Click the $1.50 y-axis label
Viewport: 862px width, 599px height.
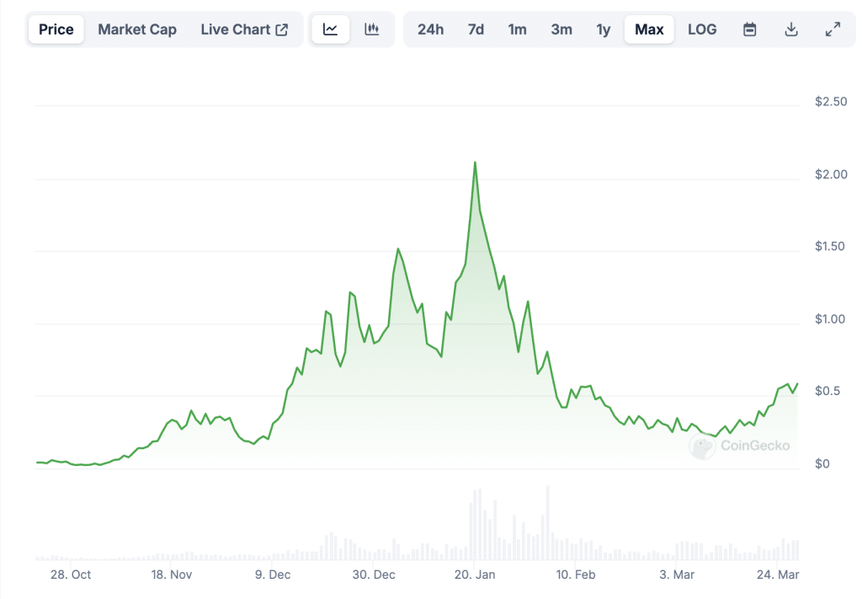coord(829,246)
